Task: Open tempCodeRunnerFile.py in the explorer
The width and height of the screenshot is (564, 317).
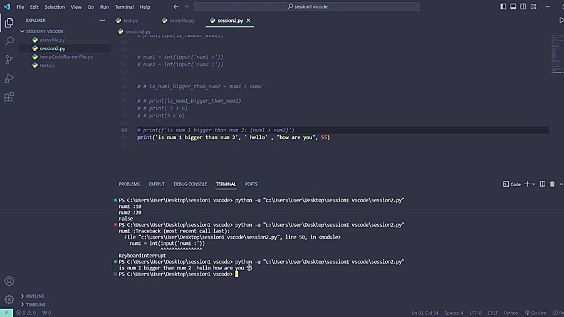Action: (x=66, y=57)
